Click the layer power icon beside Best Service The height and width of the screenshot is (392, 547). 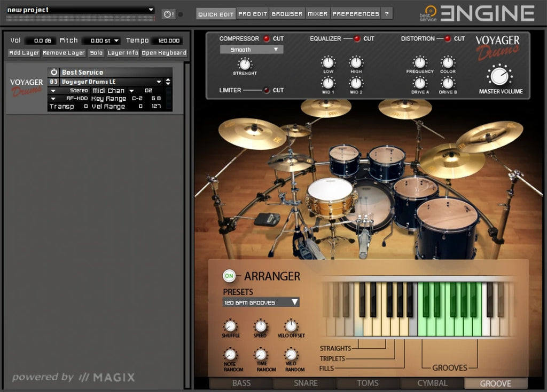coord(54,72)
